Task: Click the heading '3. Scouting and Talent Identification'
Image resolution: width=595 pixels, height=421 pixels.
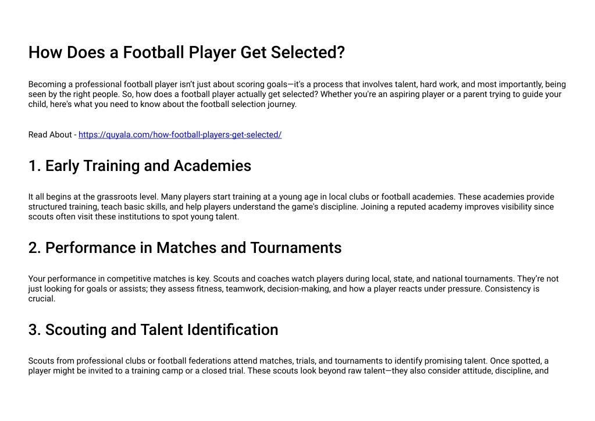Action: click(154, 330)
